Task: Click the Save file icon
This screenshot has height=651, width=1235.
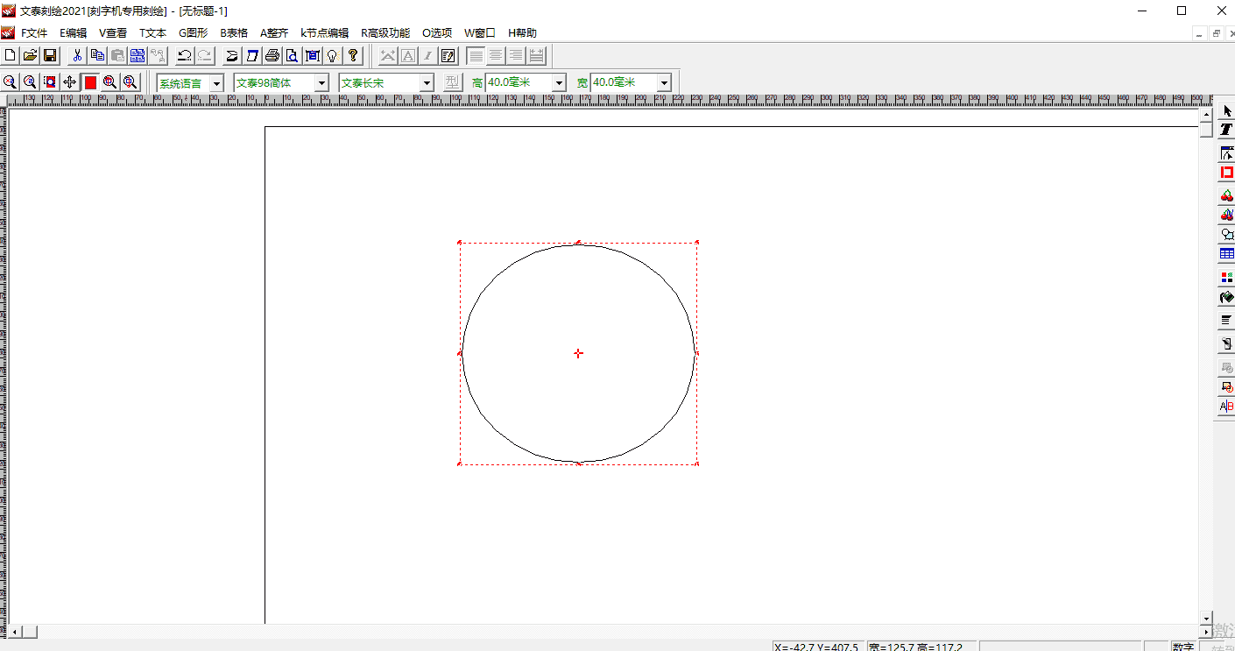Action: [50, 56]
